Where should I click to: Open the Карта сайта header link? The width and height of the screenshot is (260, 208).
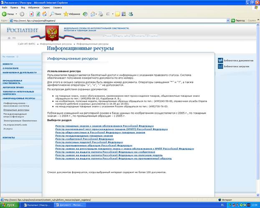pos(122,36)
